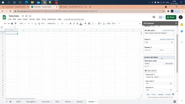Click the Name box showing A1
Image resolution: width=185 pixels, height=104 pixels.
coord(6,27)
